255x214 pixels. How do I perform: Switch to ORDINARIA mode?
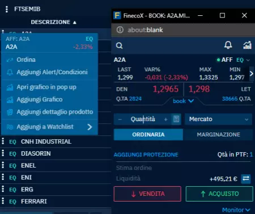pyautogui.click(x=148, y=134)
